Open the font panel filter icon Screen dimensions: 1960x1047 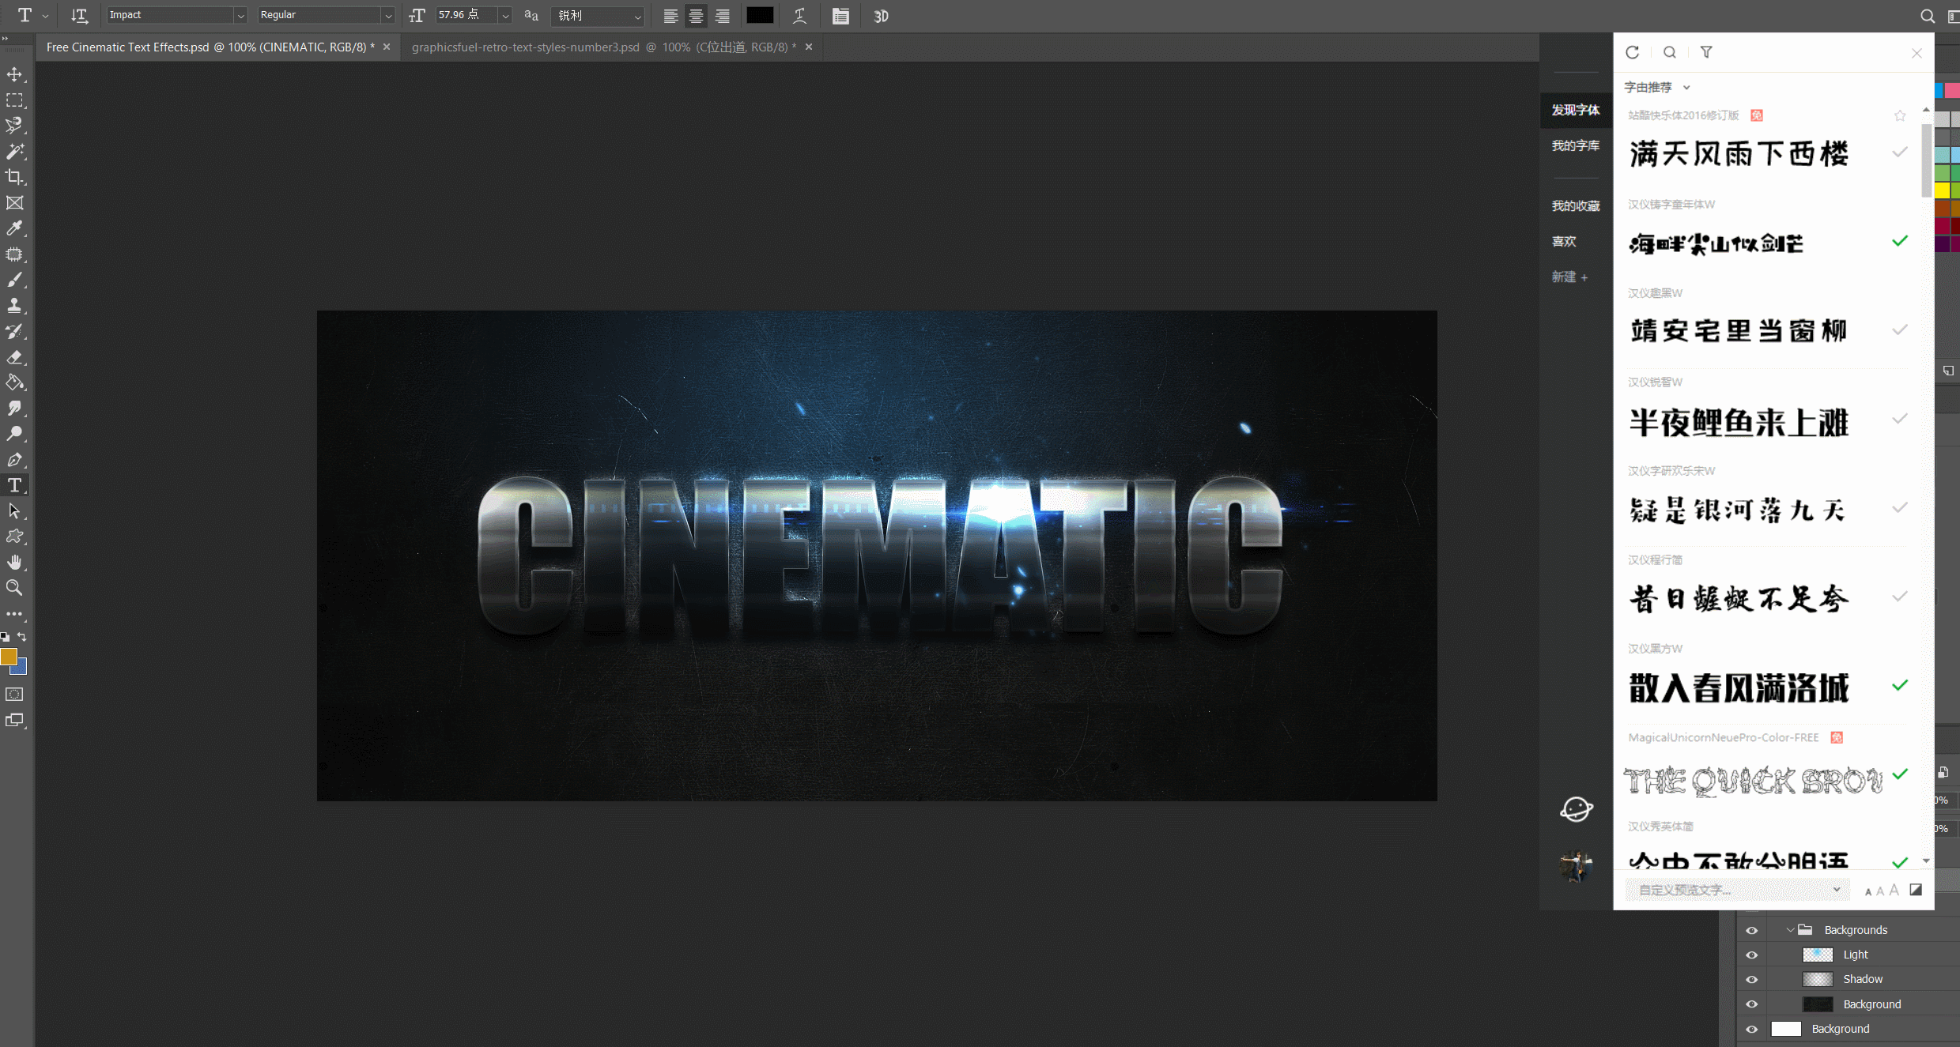click(x=1706, y=52)
